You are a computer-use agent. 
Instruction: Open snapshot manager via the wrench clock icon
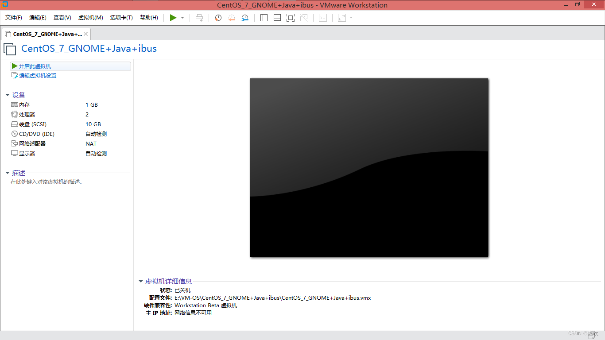(x=245, y=18)
